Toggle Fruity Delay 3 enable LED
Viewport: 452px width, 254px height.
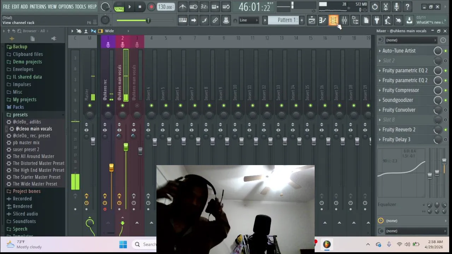click(x=445, y=140)
